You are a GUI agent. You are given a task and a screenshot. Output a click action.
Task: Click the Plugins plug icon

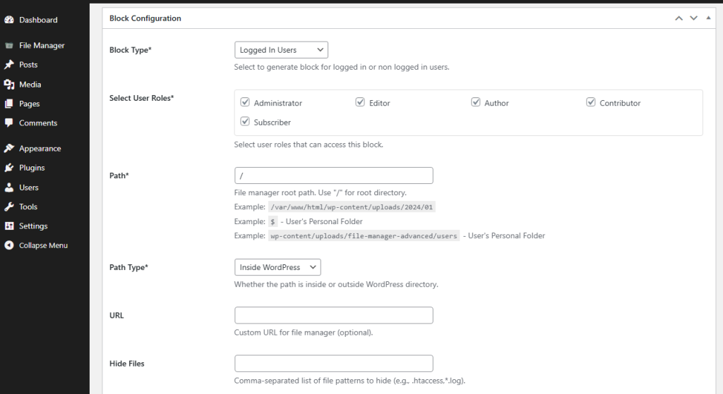[8, 168]
